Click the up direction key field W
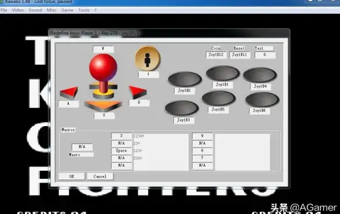340x214 pixels. (103, 49)
